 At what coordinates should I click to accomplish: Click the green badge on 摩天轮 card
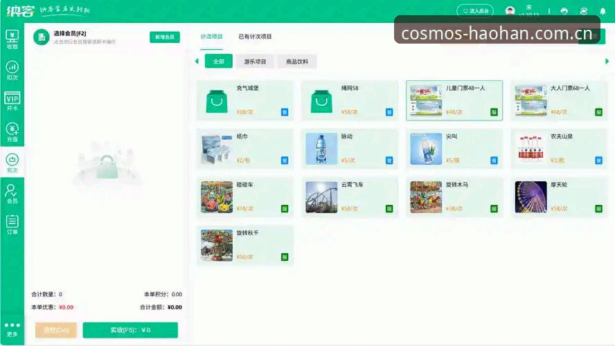(x=599, y=209)
